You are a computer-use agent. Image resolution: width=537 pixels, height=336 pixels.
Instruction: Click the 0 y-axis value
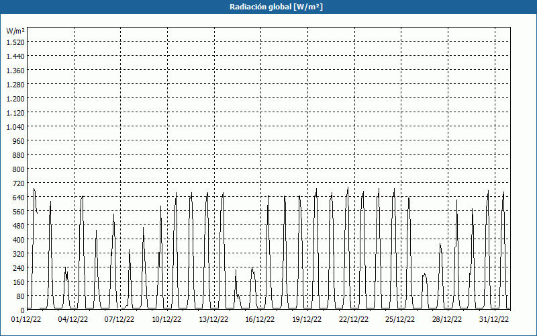pos(23,310)
